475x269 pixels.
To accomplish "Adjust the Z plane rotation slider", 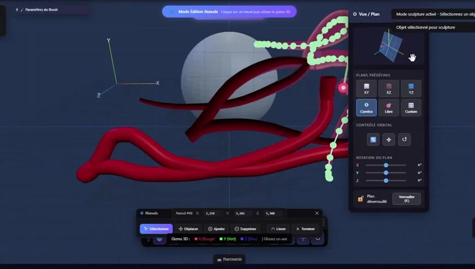I will [385, 180].
